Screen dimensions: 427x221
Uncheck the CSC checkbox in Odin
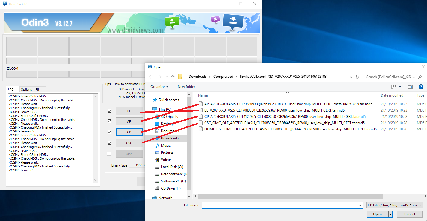[109, 143]
